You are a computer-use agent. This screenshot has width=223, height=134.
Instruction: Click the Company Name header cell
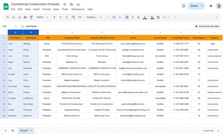pos(72,38)
